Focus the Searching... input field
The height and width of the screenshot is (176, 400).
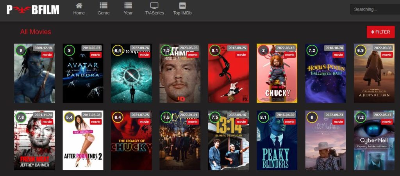point(375,9)
